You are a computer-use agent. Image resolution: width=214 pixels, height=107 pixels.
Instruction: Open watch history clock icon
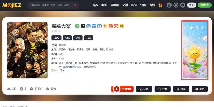(x=176, y=5)
